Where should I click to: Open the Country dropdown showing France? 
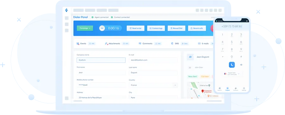[x=153, y=85]
